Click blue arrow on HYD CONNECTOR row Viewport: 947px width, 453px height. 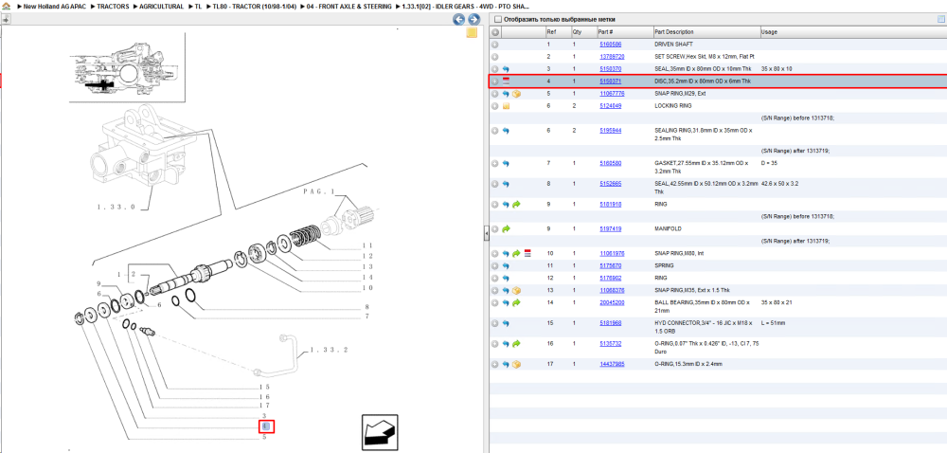[x=506, y=323]
